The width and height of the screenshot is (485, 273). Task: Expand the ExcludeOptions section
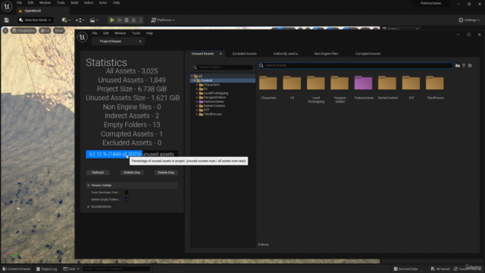click(x=88, y=207)
